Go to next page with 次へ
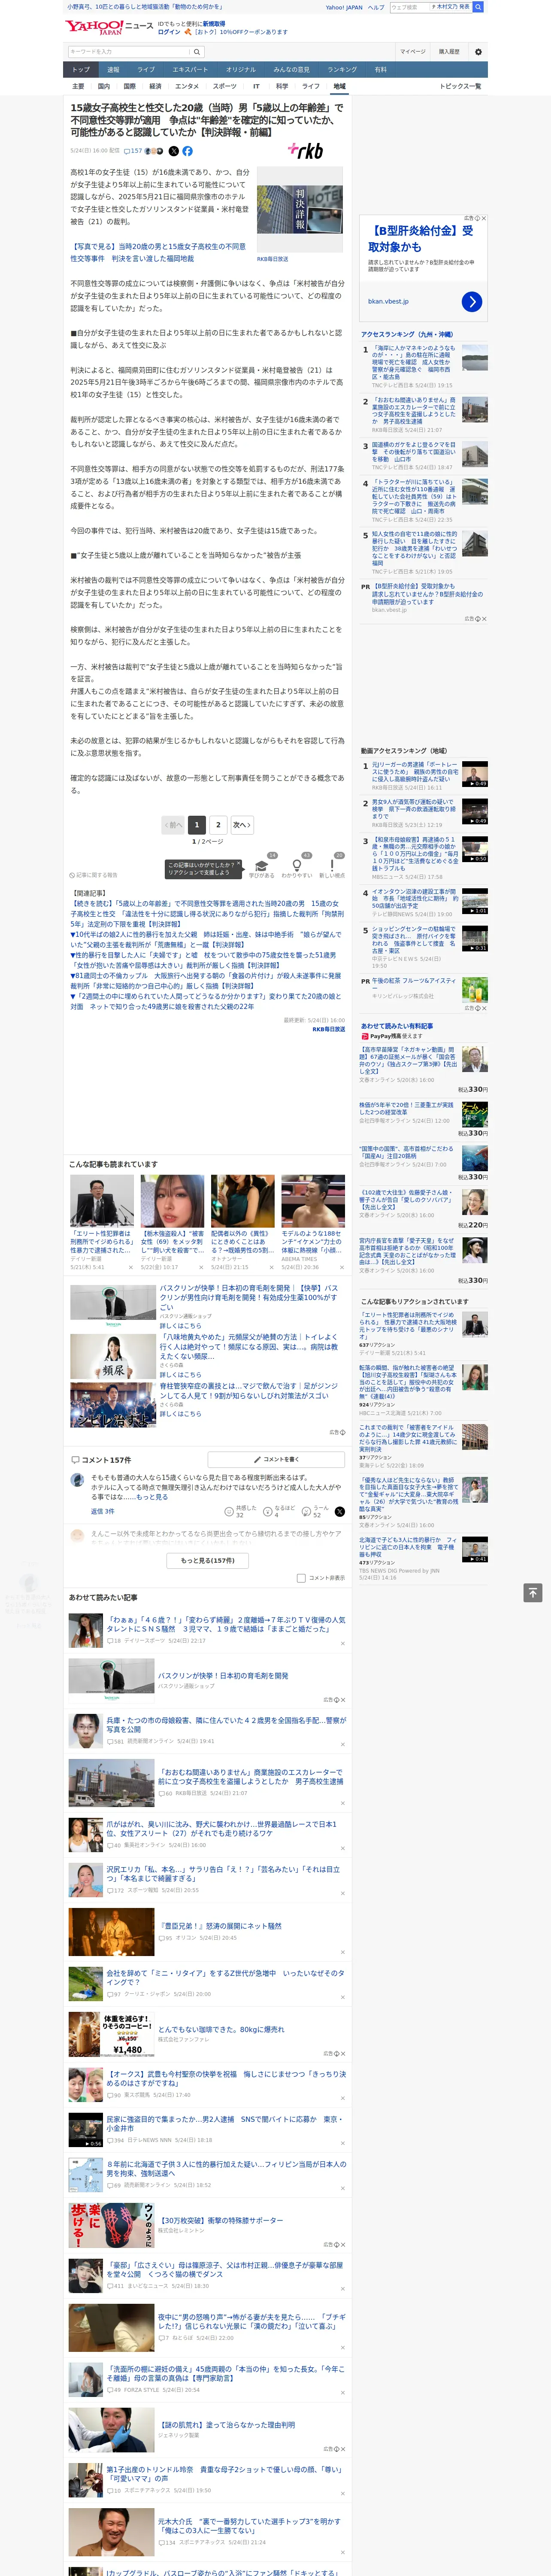This screenshot has height=2576, width=551. (x=242, y=825)
